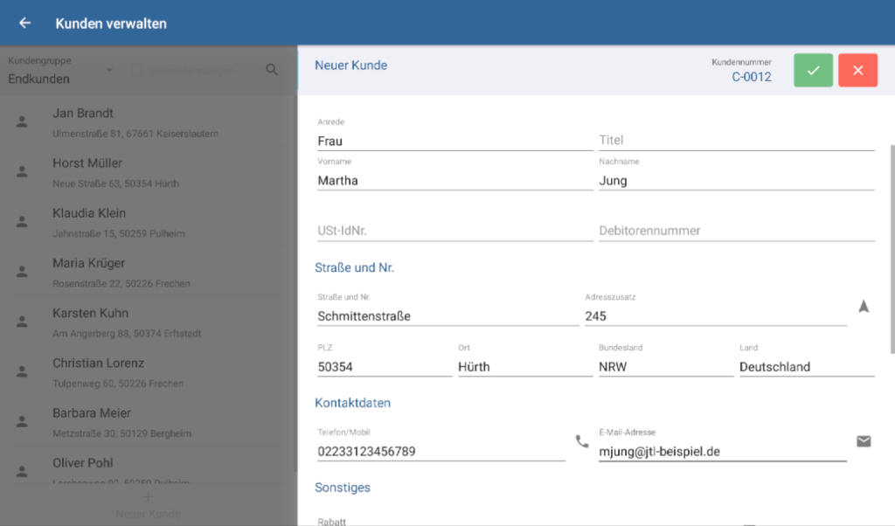Click into the Titel input field
Image resolution: width=895 pixels, height=526 pixels.
(x=736, y=140)
